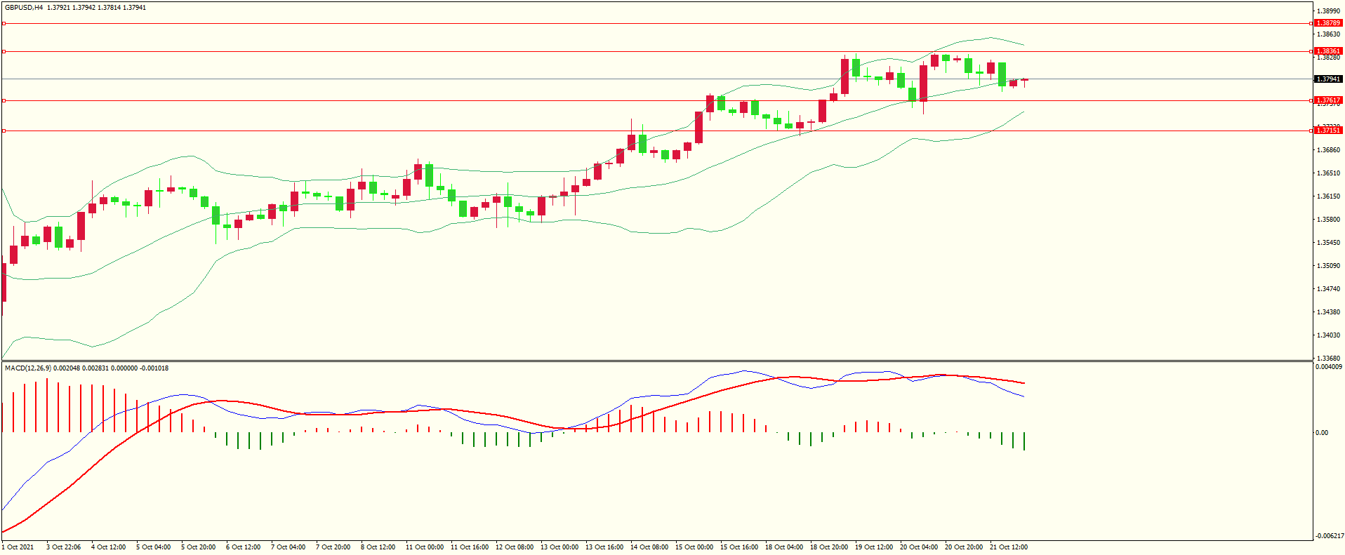Click the current price tag 1.37941
This screenshot has height=555, width=1345.
click(1327, 79)
